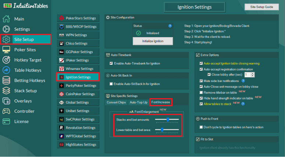Image resolution: width=285 pixels, height=157 pixels.
Task: Click help icon beside Mute side bar notifications
Action: [243, 81]
